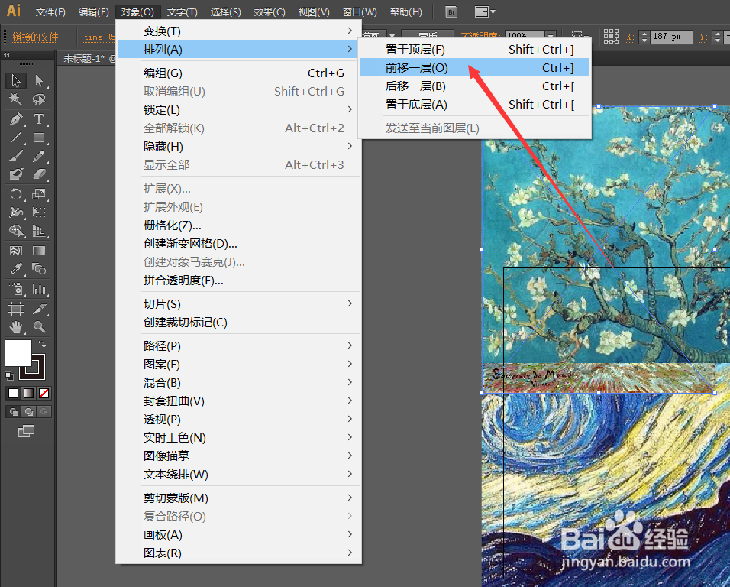Select the Warp tool
This screenshot has height=587, width=730.
pos(16,212)
